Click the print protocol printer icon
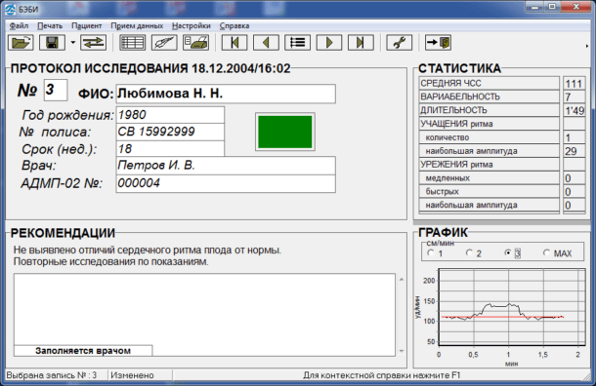The width and height of the screenshot is (596, 386). 195,43
